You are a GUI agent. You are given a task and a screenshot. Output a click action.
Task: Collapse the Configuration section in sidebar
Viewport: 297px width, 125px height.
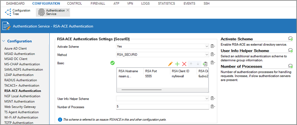(x=4, y=41)
